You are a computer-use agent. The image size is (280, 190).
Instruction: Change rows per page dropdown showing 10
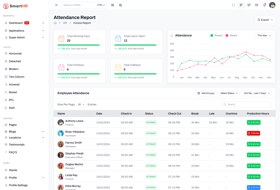click(81, 104)
